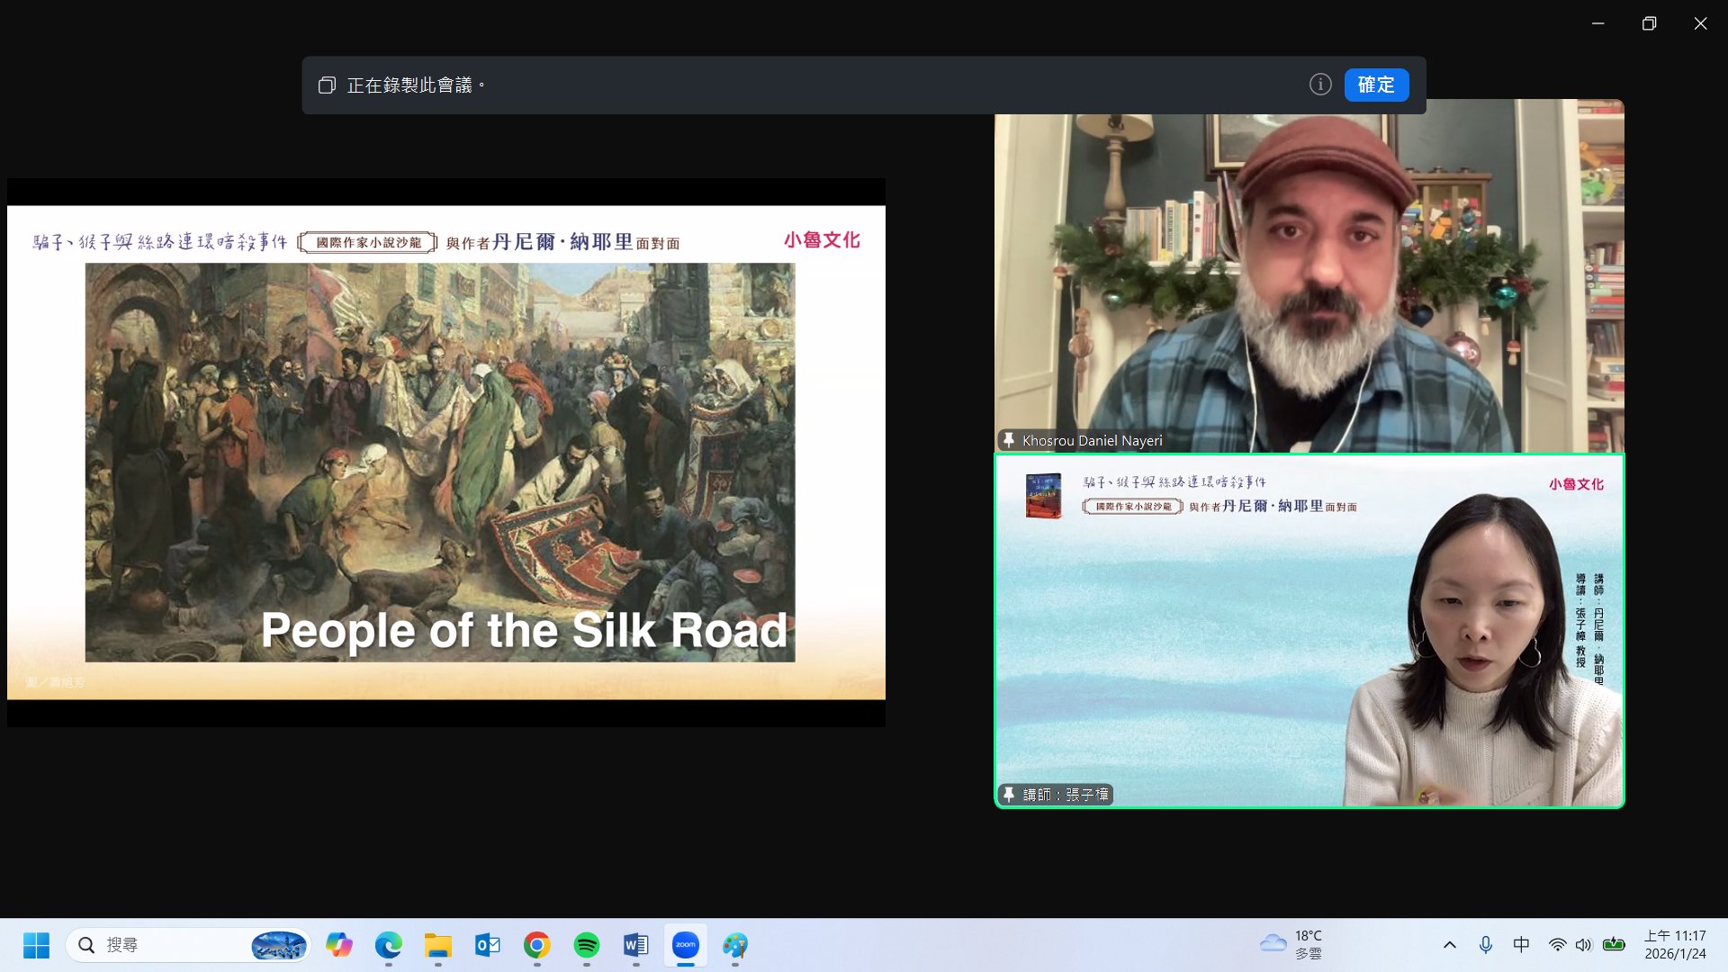Select the 張子樟 lecturer video tile
This screenshot has height=972, width=1728.
1309,630
